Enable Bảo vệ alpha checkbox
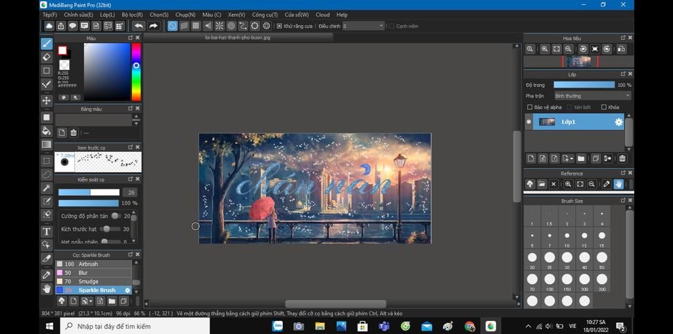Screen dimensions: 673x334 pos(530,107)
